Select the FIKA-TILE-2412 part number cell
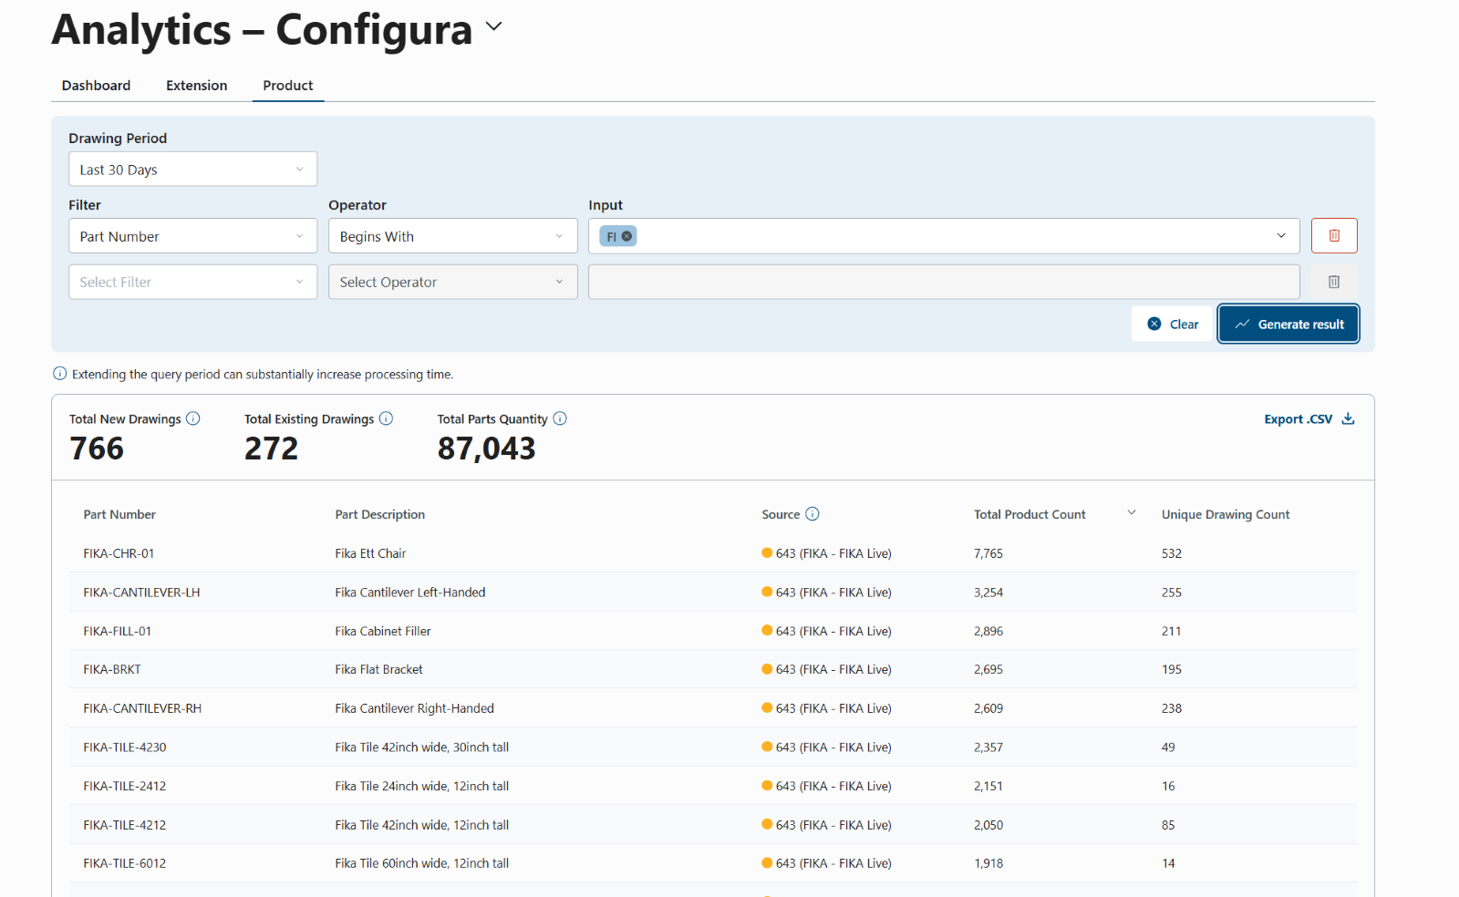This screenshot has height=897, width=1459. tap(125, 786)
